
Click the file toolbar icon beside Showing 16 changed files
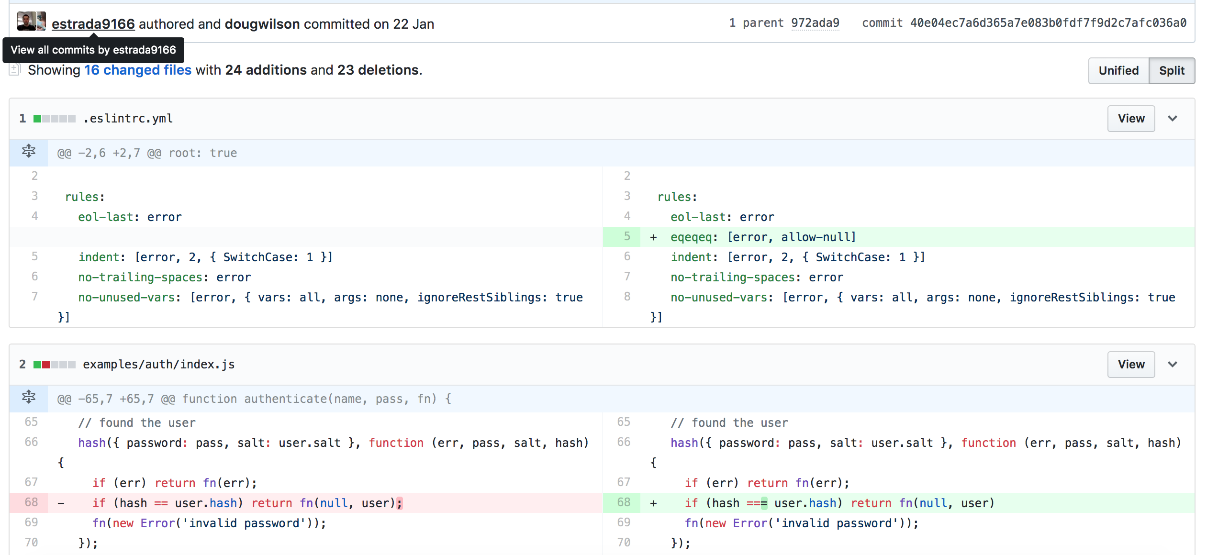pyautogui.click(x=15, y=69)
